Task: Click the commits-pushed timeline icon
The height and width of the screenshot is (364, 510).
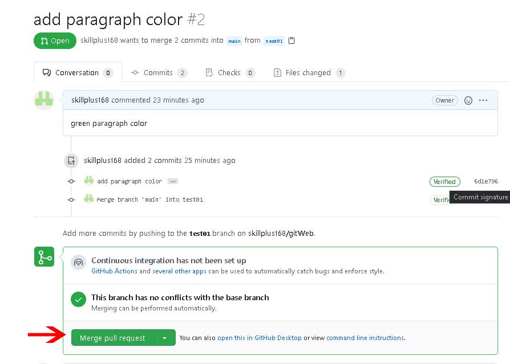Action: pos(71,161)
